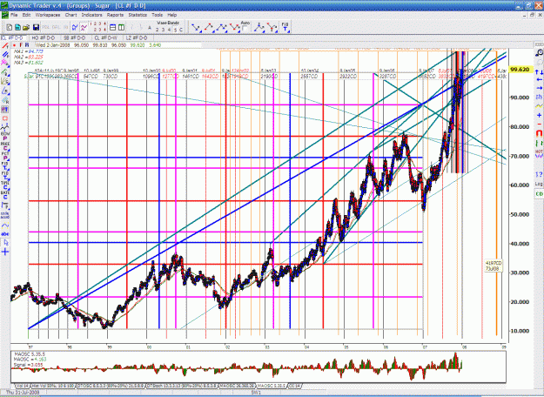Screen dimensions: 544x397
Task: Click the blue fork tool right of Auto
Action: (259, 27)
